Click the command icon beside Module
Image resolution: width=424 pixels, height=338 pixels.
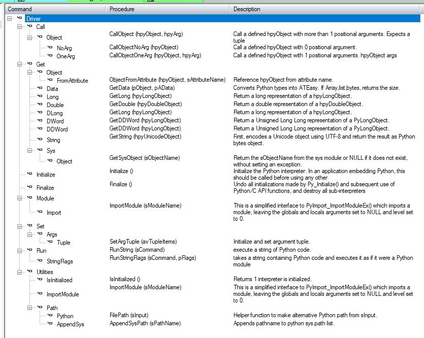click(x=30, y=197)
